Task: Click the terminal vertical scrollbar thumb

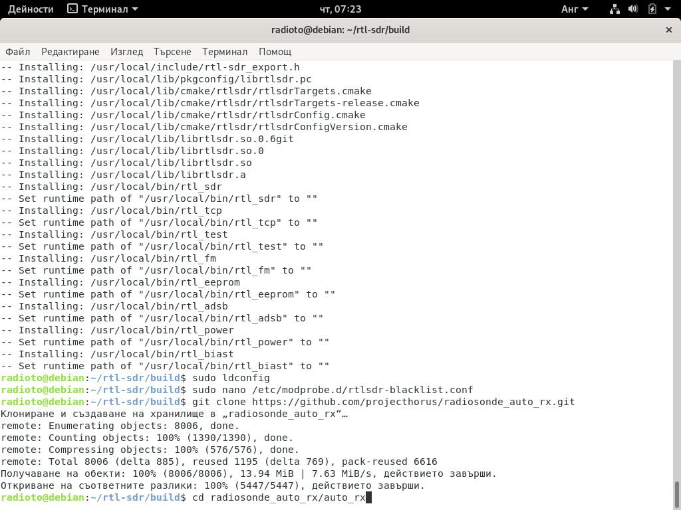Action: (x=676, y=494)
